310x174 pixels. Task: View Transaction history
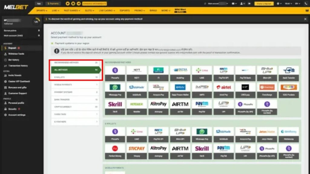(x=18, y=66)
